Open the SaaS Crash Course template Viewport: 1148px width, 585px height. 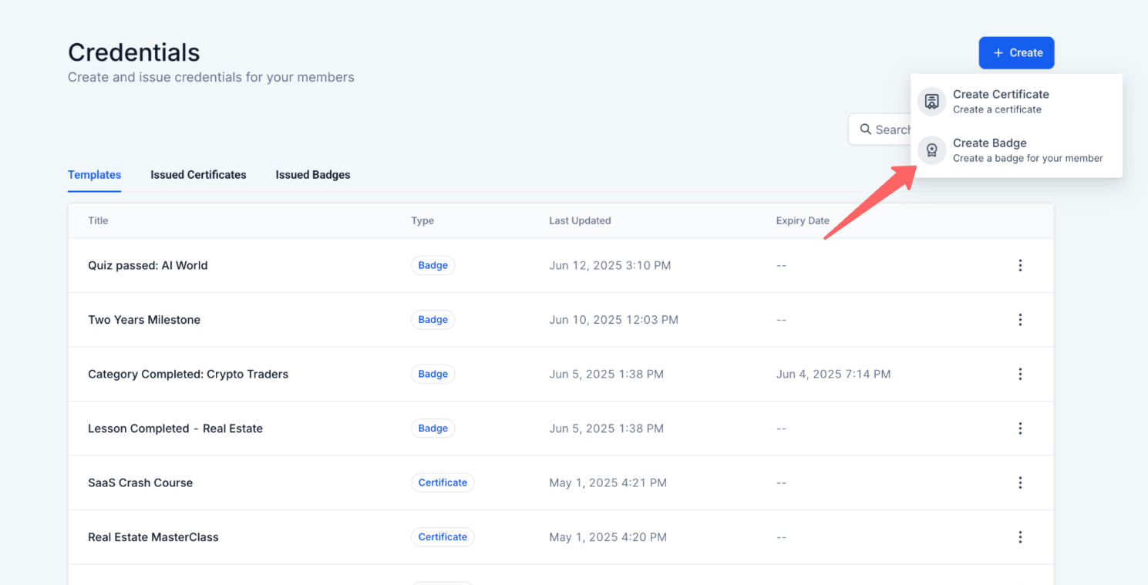tap(140, 482)
